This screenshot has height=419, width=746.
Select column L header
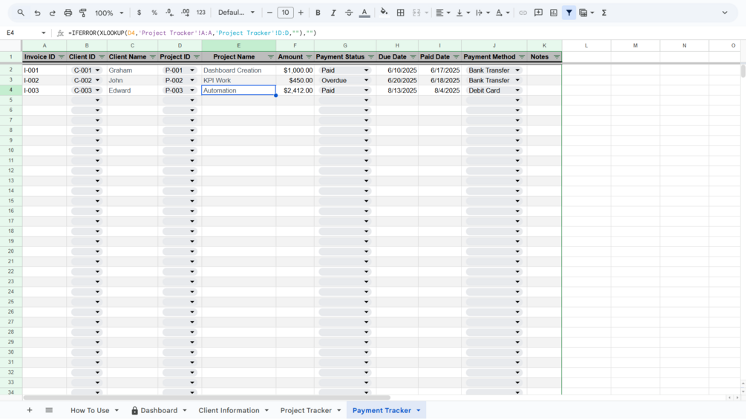pyautogui.click(x=586, y=45)
